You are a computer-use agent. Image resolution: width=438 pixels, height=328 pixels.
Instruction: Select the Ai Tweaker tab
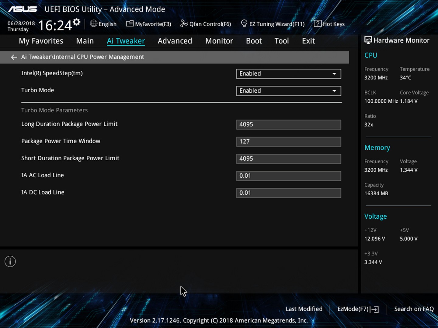pos(126,41)
